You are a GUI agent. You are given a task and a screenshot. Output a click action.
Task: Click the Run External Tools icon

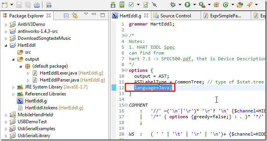point(202,5)
